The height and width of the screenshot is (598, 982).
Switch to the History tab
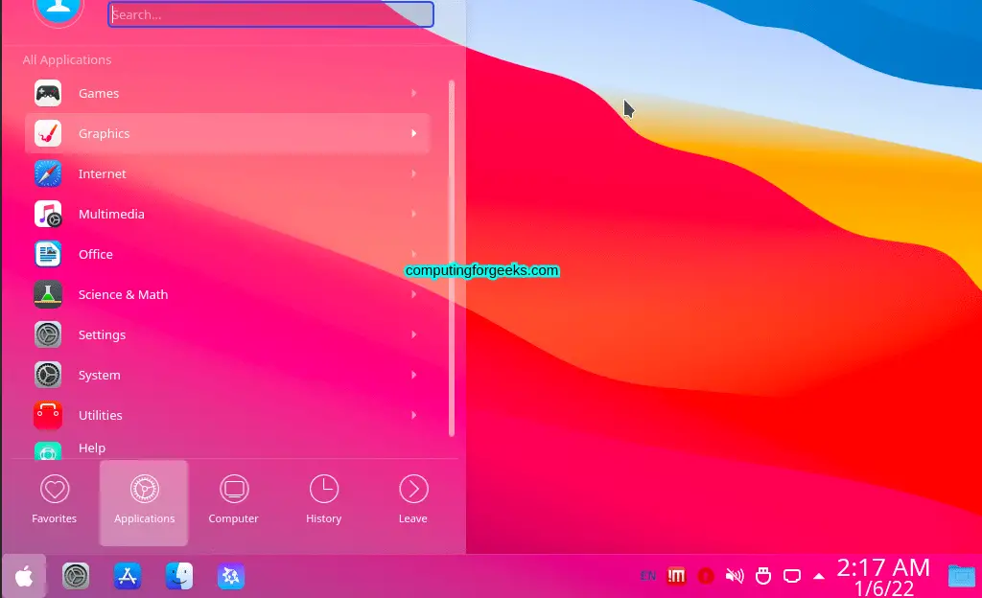324,503
